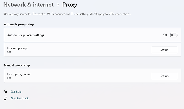Click the Use a proxy server row
Screen dimensions: 184x109
click(x=93, y=76)
